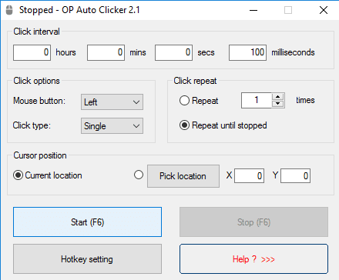
Task: Click the Start (F6) button
Action: click(87, 222)
